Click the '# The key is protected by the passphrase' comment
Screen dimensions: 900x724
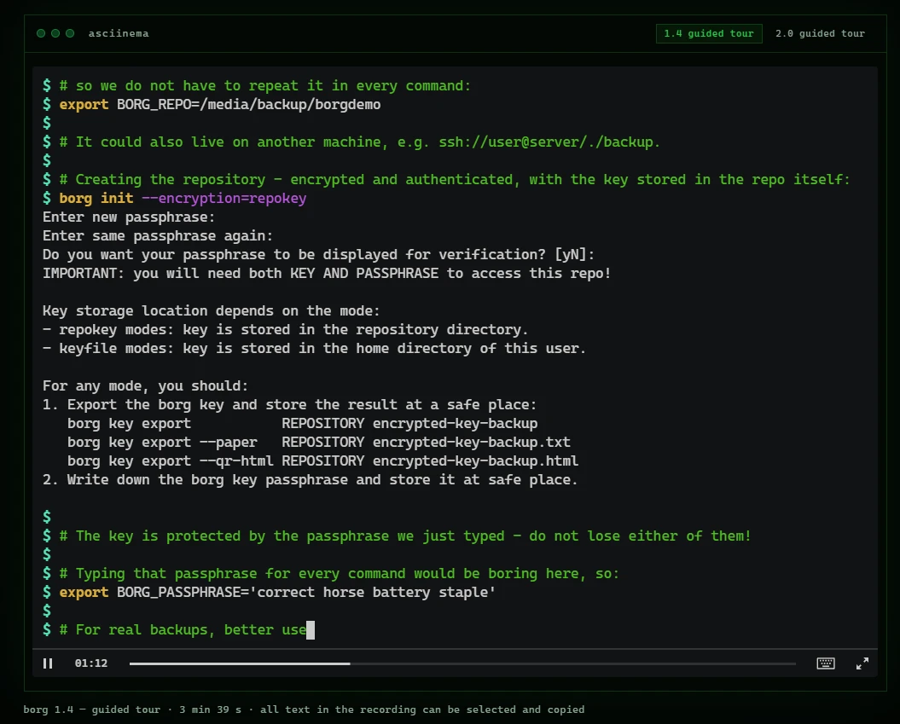(x=397, y=536)
